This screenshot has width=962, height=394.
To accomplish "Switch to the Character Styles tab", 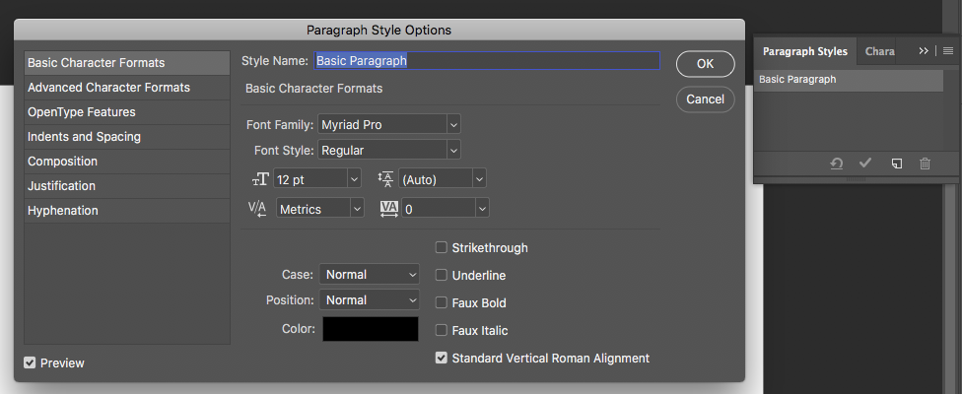I will click(x=879, y=51).
